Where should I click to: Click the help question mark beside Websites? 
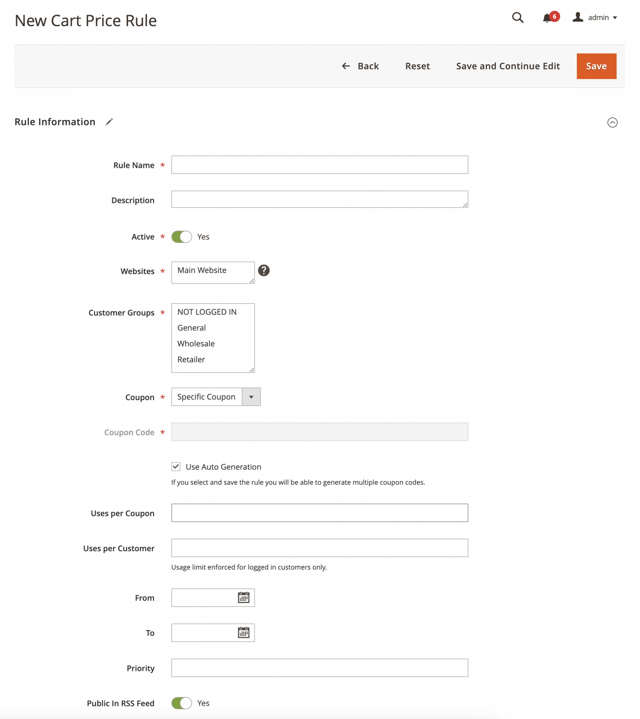point(264,270)
